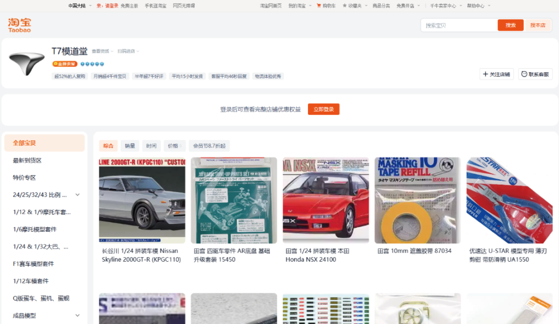The width and height of the screenshot is (559, 324).
Task: Open the 联系客服 contact service icon
Action: click(x=523, y=74)
